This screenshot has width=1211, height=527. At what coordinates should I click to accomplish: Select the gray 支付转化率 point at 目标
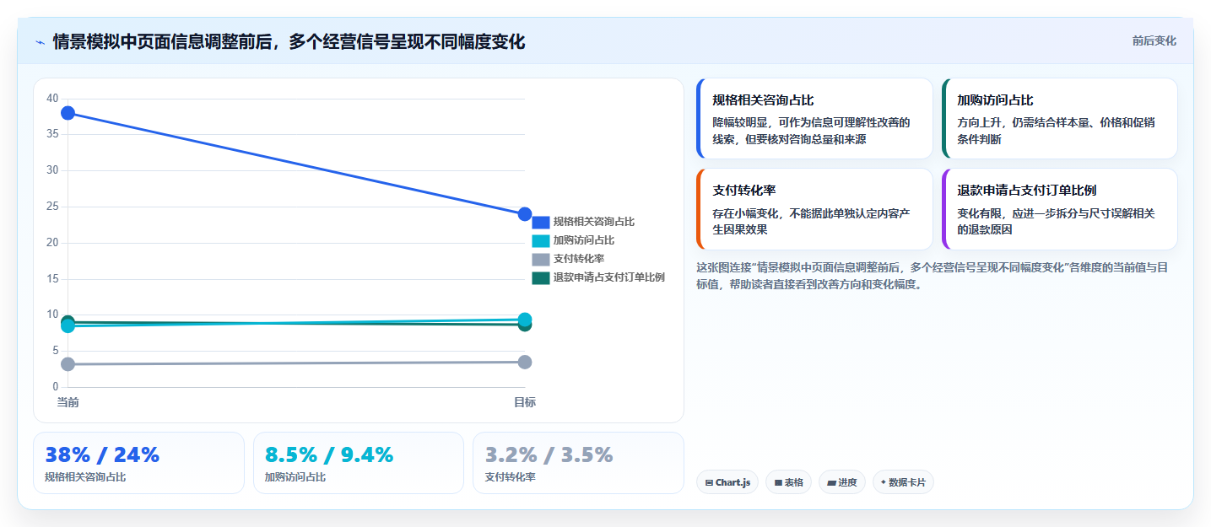pyautogui.click(x=525, y=362)
